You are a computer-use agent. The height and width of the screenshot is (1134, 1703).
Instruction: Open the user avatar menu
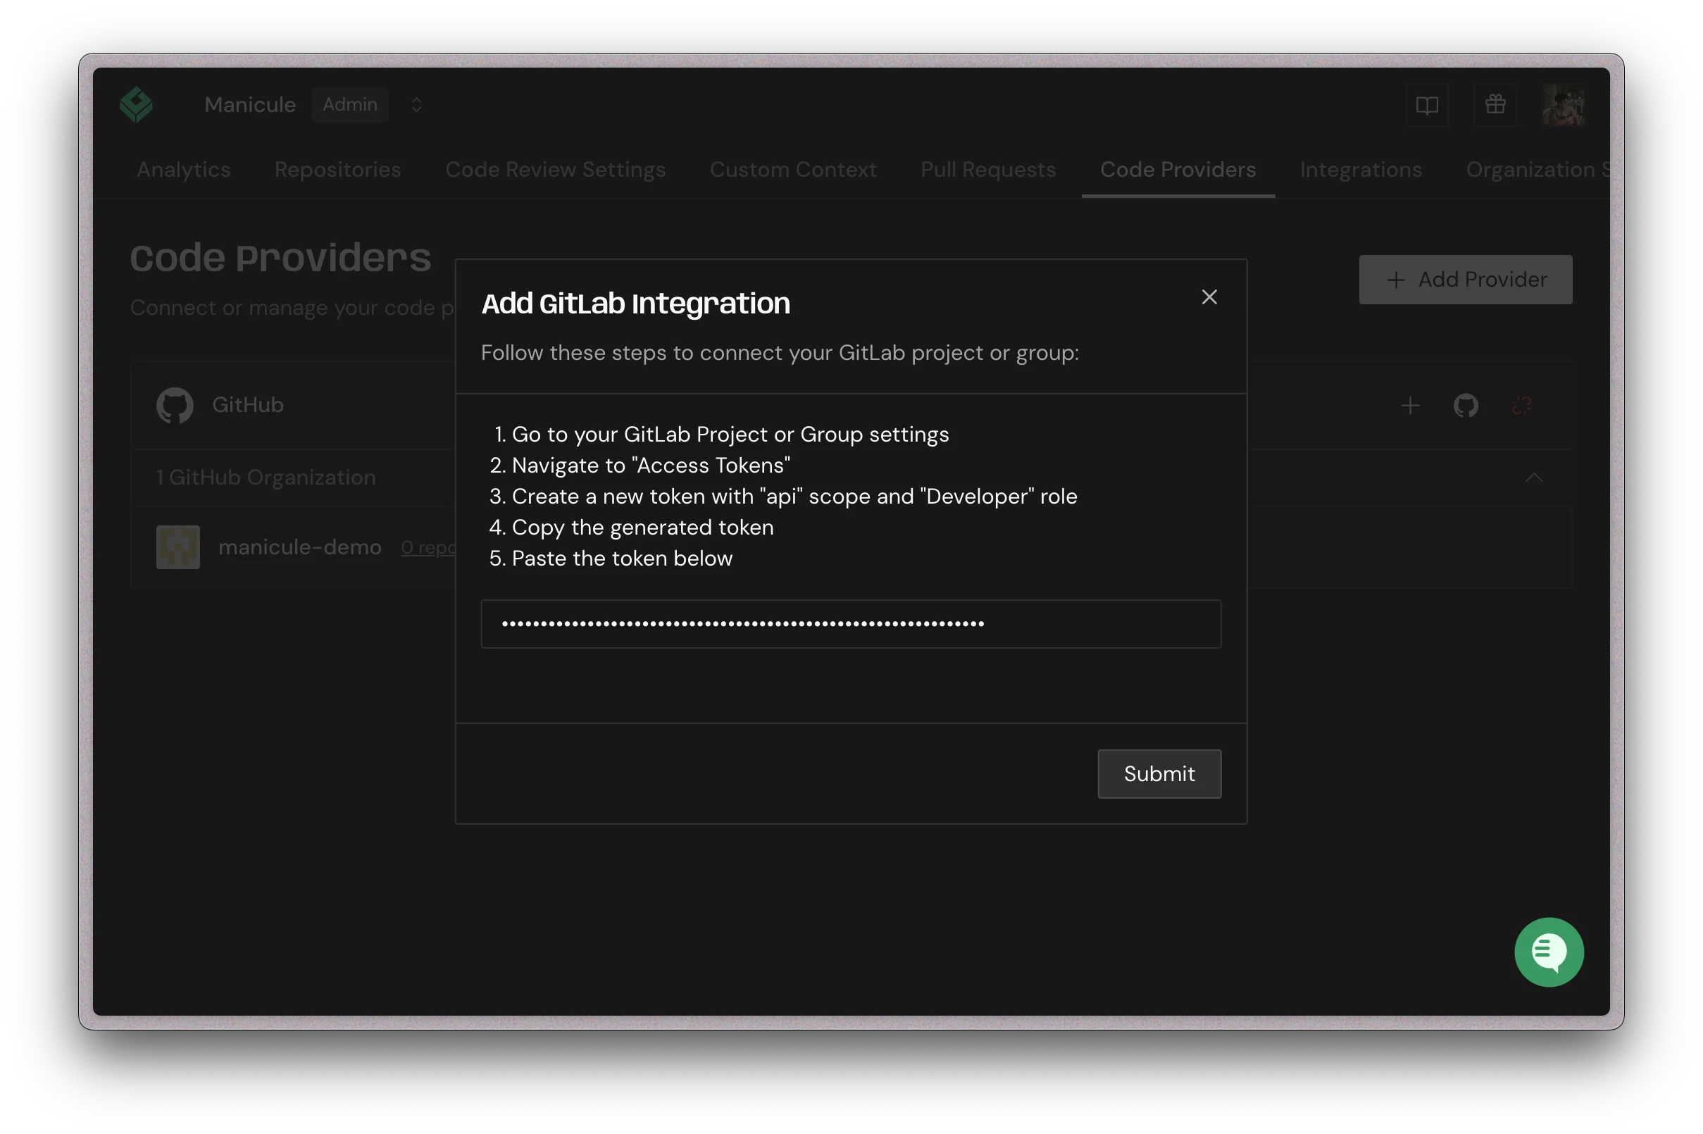click(x=1564, y=105)
